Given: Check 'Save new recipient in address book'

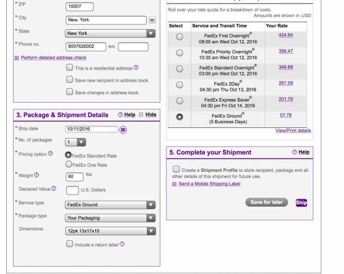Looking at the screenshot, I should (70, 79).
